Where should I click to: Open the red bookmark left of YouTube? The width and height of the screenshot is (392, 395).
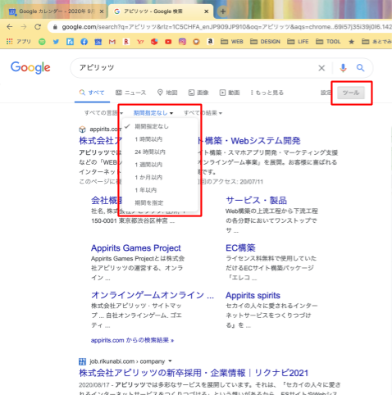pyautogui.click(x=154, y=42)
